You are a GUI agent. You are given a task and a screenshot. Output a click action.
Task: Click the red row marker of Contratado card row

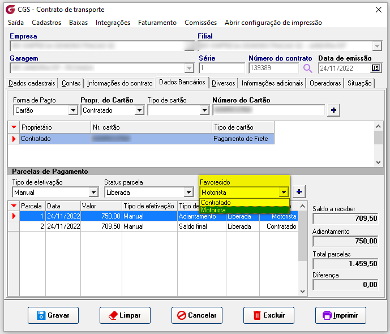click(x=14, y=139)
